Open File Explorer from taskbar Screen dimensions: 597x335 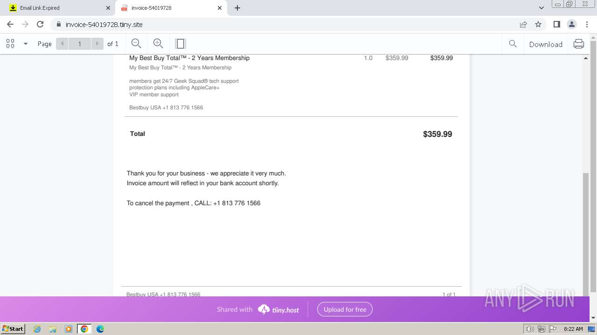(x=53, y=329)
